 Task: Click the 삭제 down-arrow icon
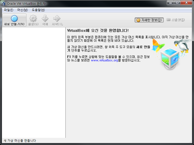pyautogui.click(x=45, y=18)
